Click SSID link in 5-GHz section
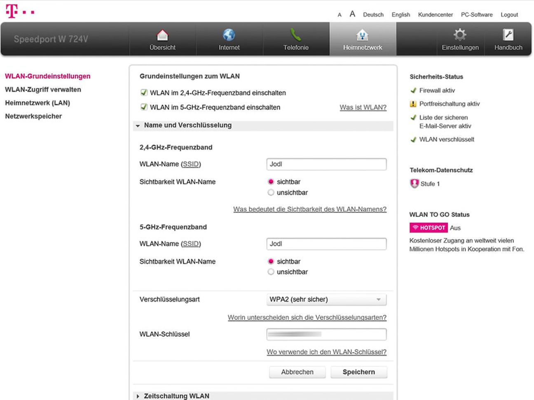 click(x=191, y=244)
